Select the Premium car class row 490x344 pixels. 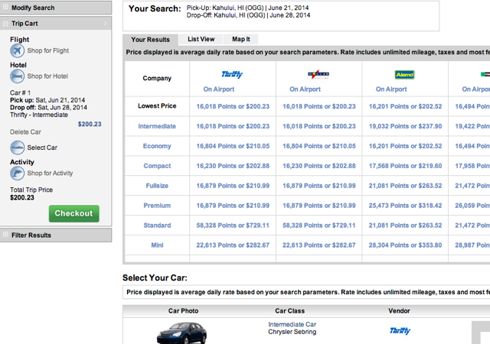pyautogui.click(x=157, y=206)
